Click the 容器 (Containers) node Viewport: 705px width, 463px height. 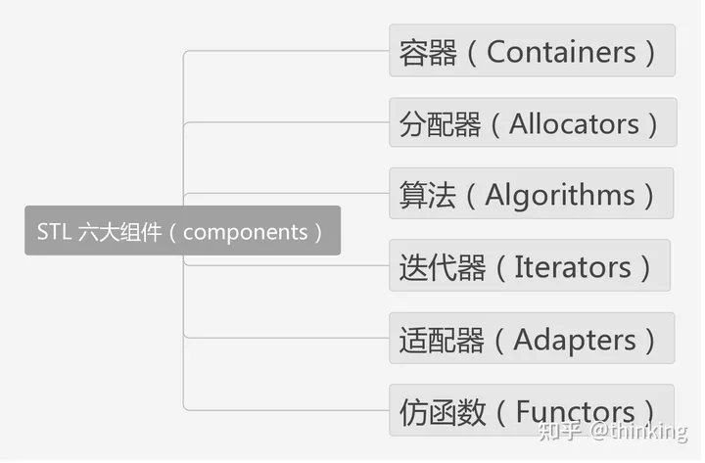click(532, 51)
